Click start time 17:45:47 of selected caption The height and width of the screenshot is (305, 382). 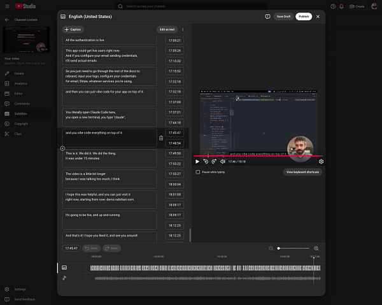[x=174, y=133]
